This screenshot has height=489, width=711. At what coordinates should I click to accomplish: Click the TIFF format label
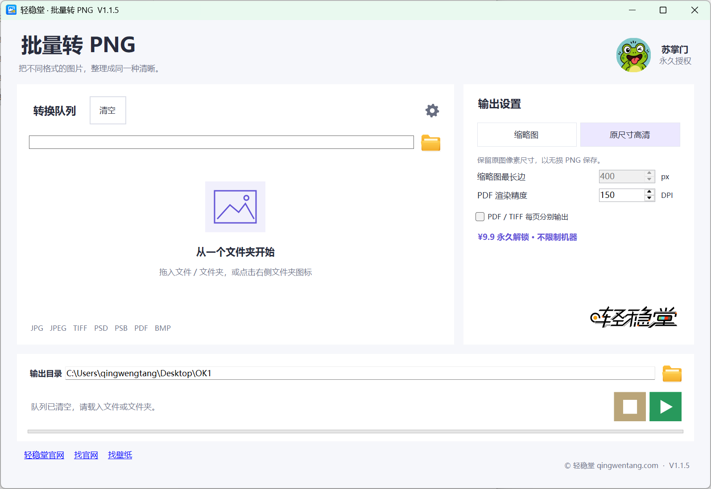80,328
